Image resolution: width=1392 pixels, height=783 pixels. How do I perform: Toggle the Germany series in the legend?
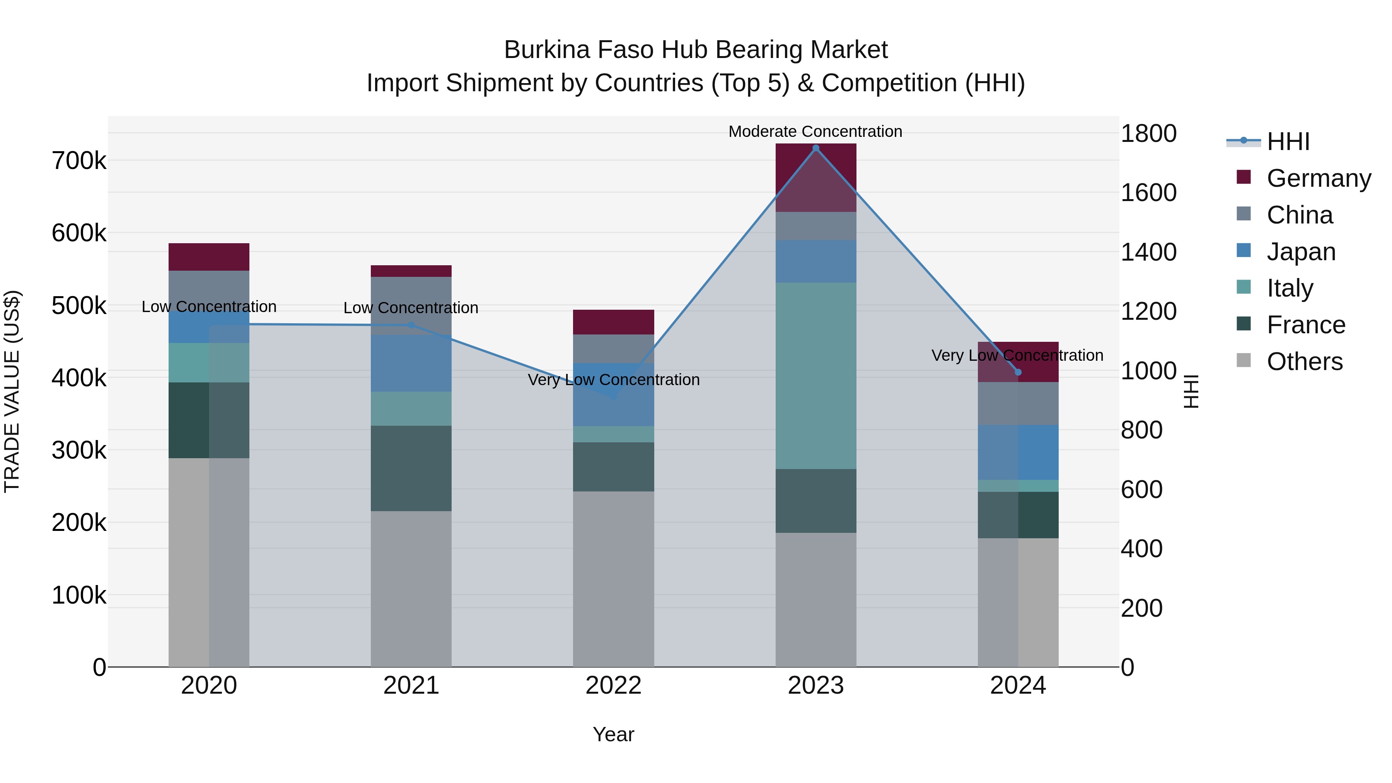[1303, 178]
